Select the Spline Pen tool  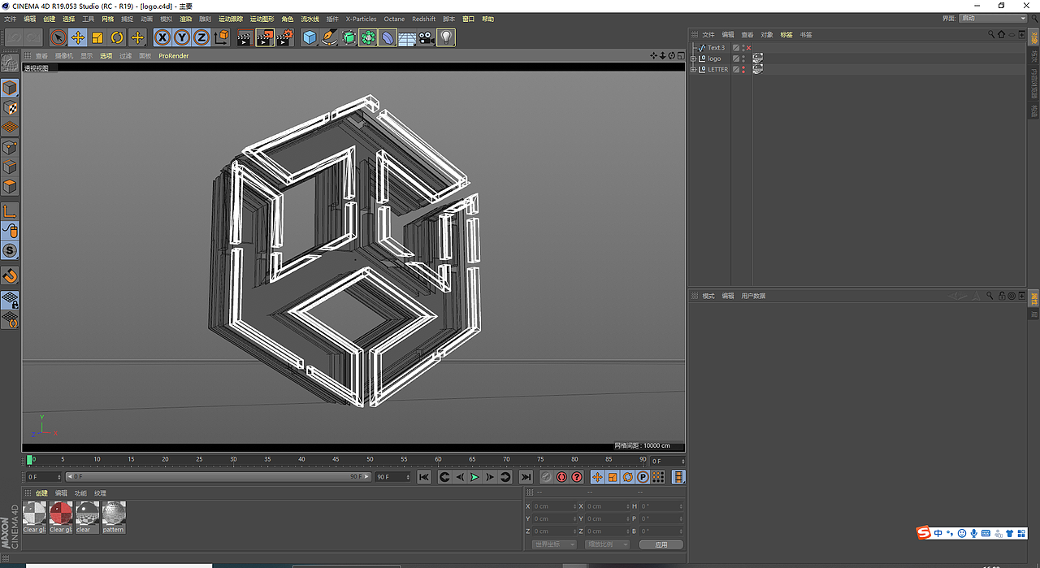click(329, 37)
